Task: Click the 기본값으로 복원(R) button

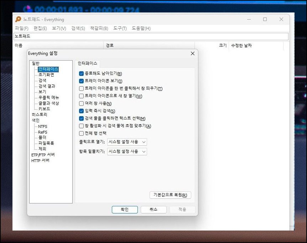Action: pos(170,195)
